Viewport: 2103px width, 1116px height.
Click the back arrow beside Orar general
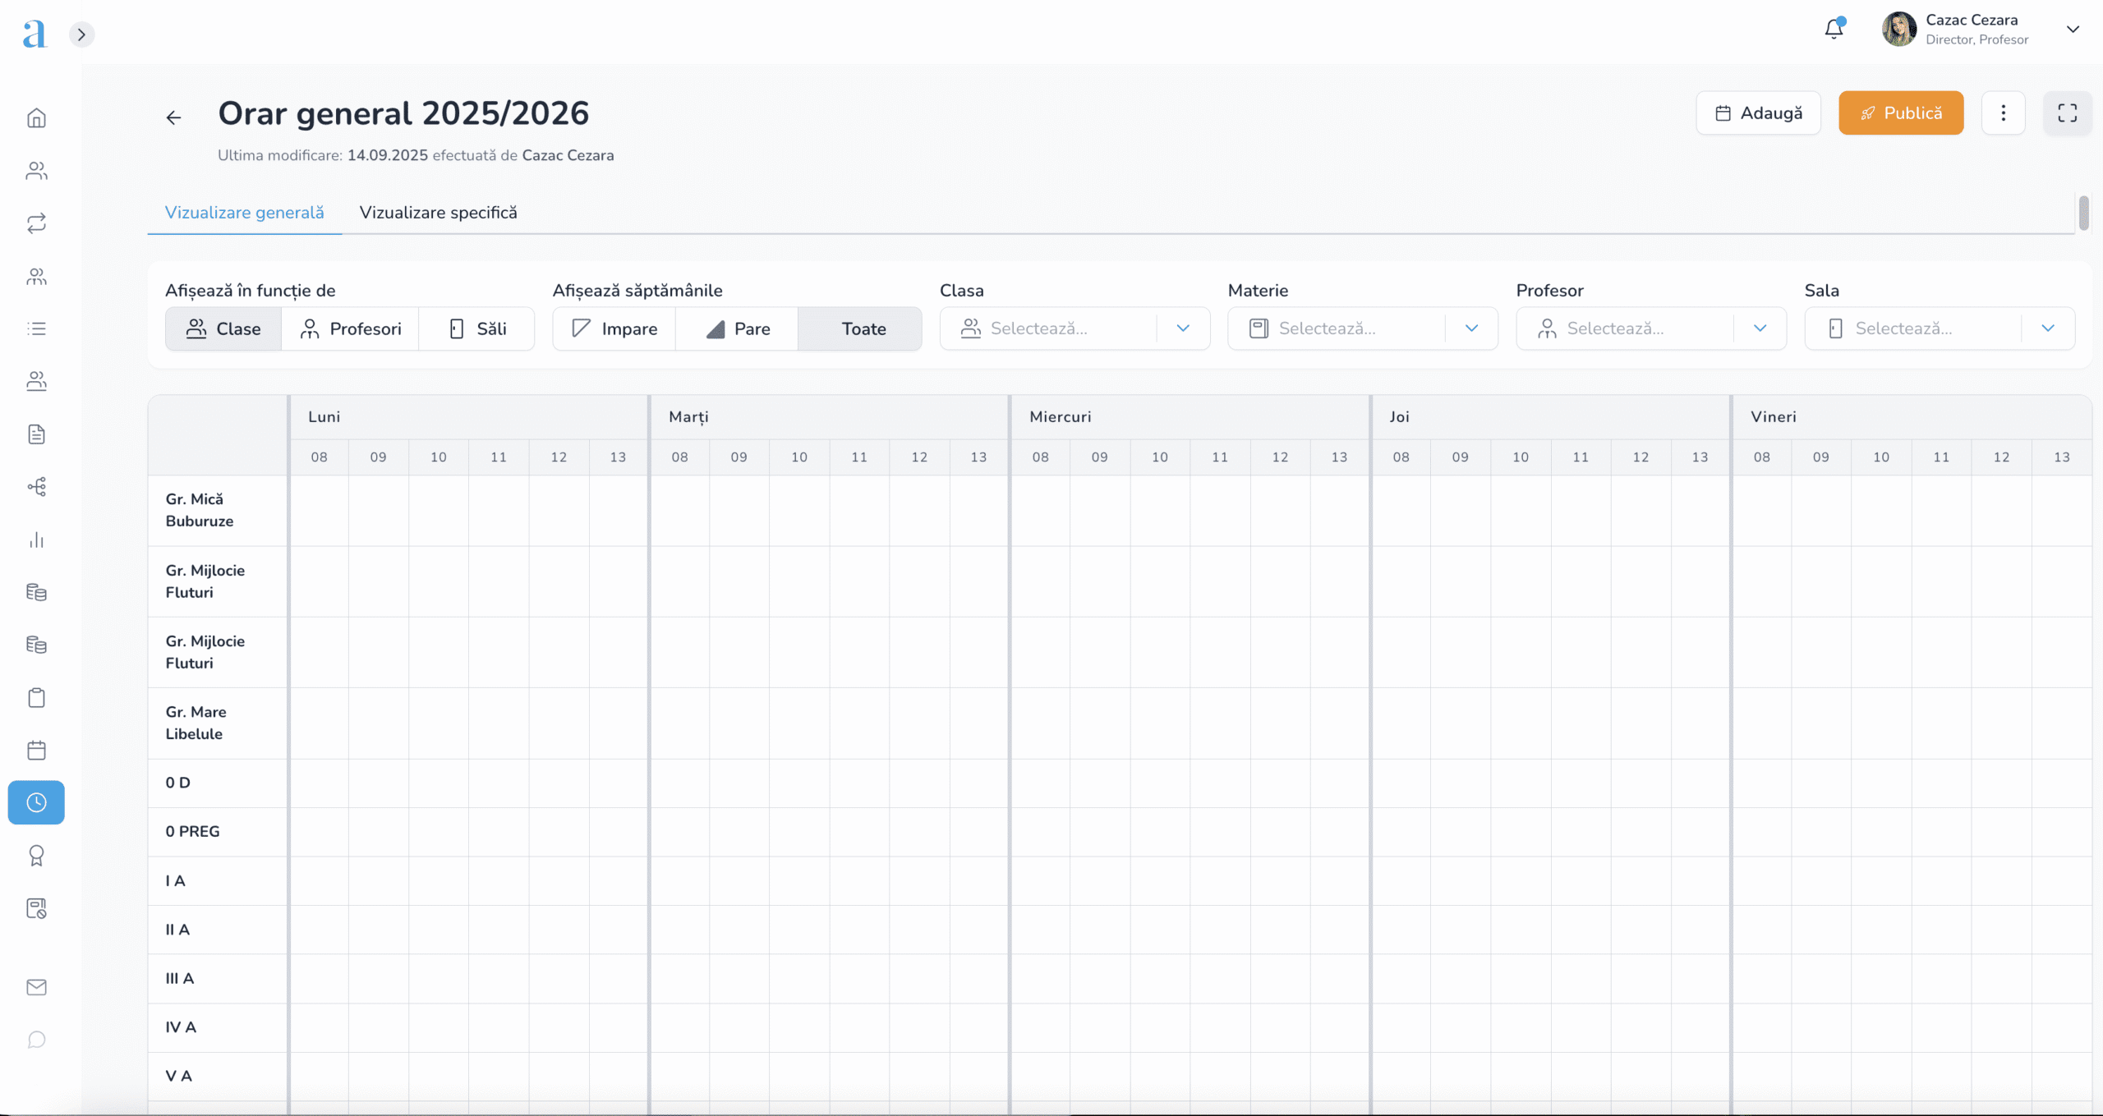[173, 118]
